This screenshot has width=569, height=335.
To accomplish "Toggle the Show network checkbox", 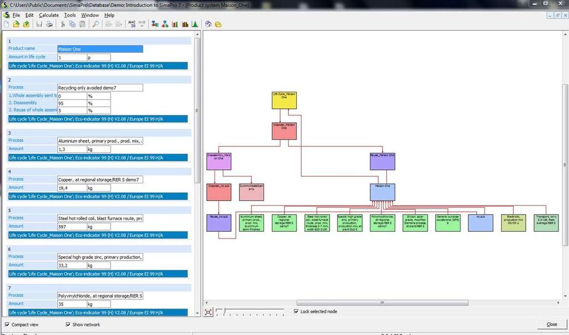I will [x=68, y=324].
